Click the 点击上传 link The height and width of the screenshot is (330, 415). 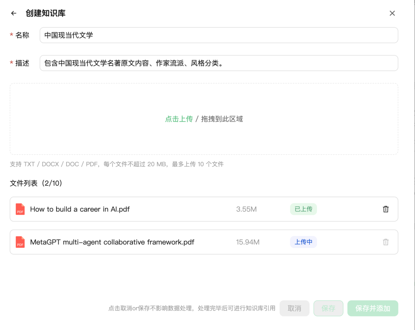click(179, 119)
